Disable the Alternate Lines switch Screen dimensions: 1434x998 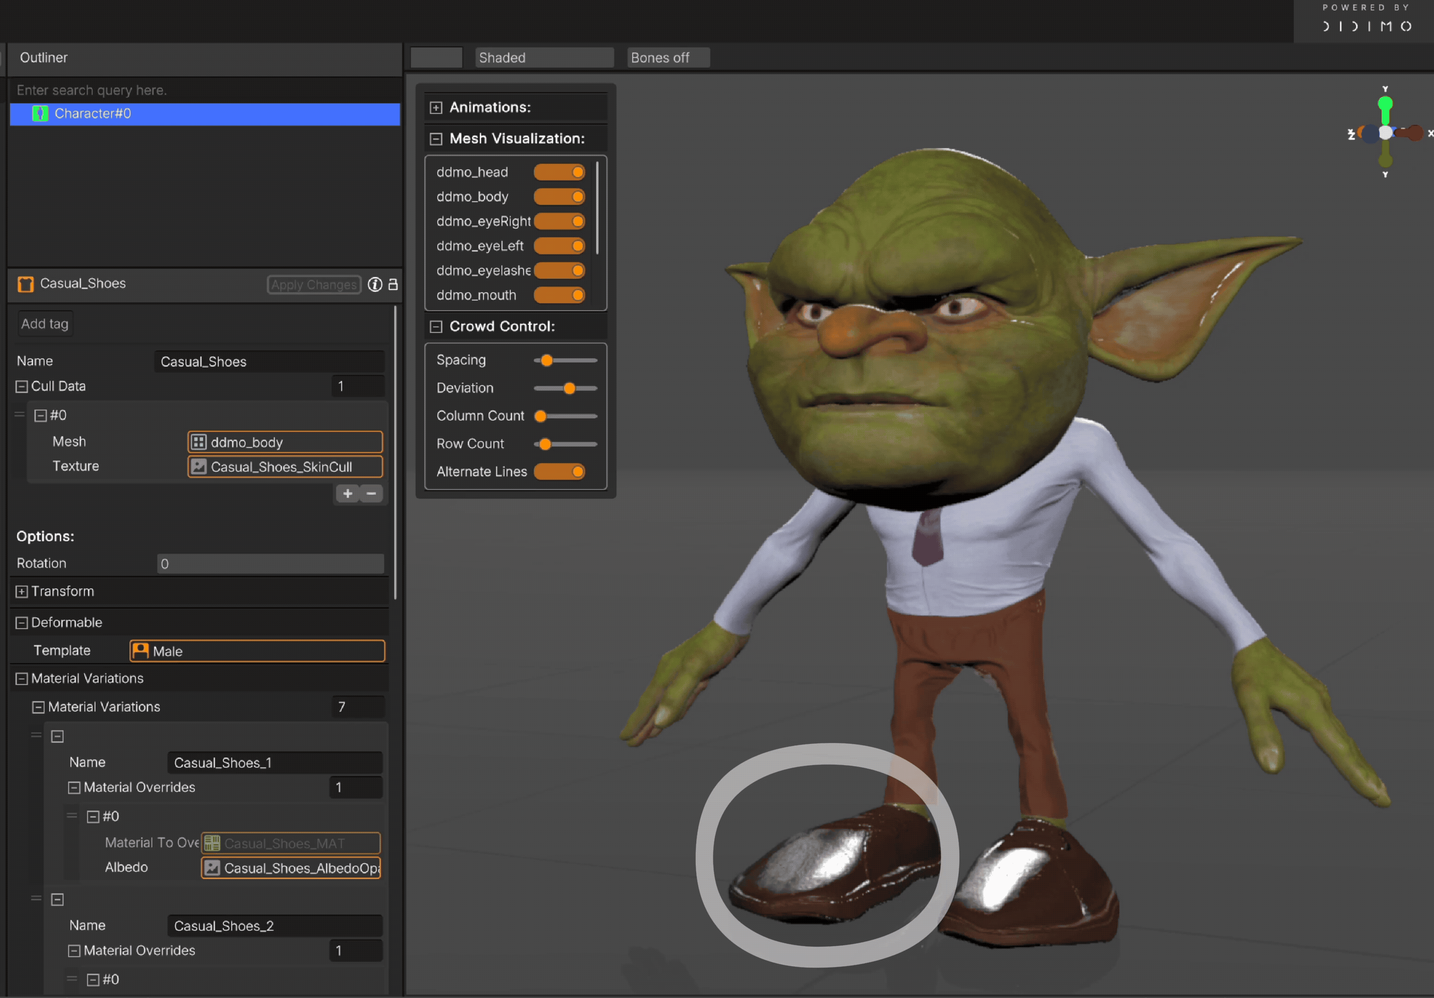559,472
